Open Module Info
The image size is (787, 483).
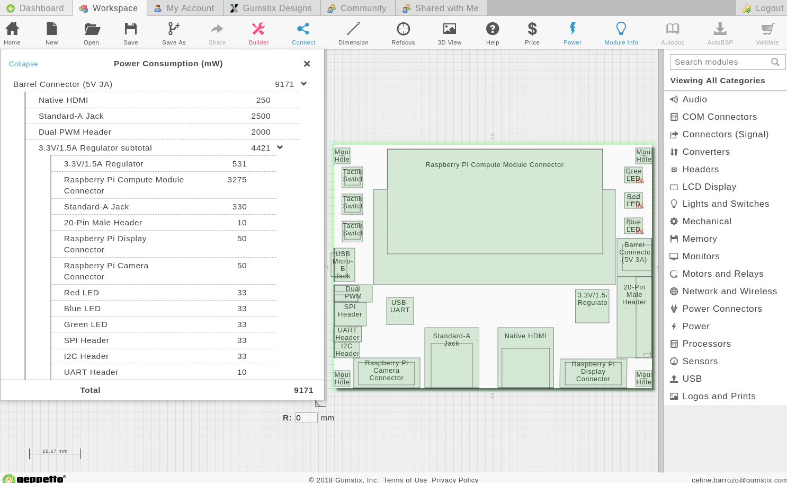(621, 33)
